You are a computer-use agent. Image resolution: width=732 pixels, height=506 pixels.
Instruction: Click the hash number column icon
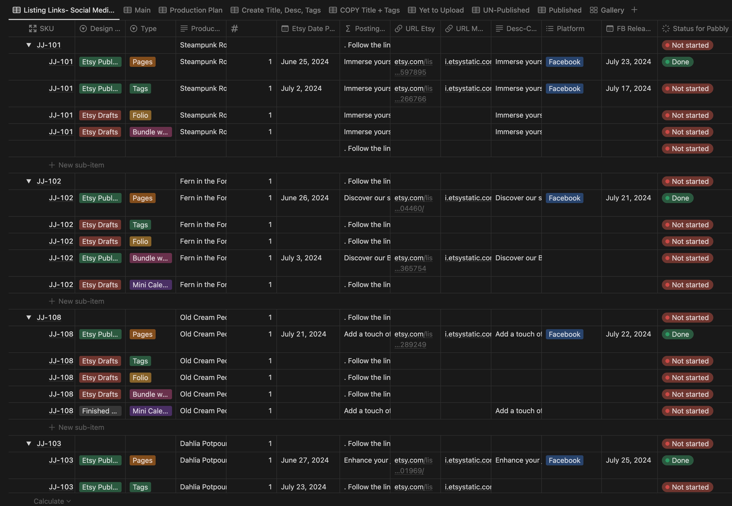(x=234, y=29)
